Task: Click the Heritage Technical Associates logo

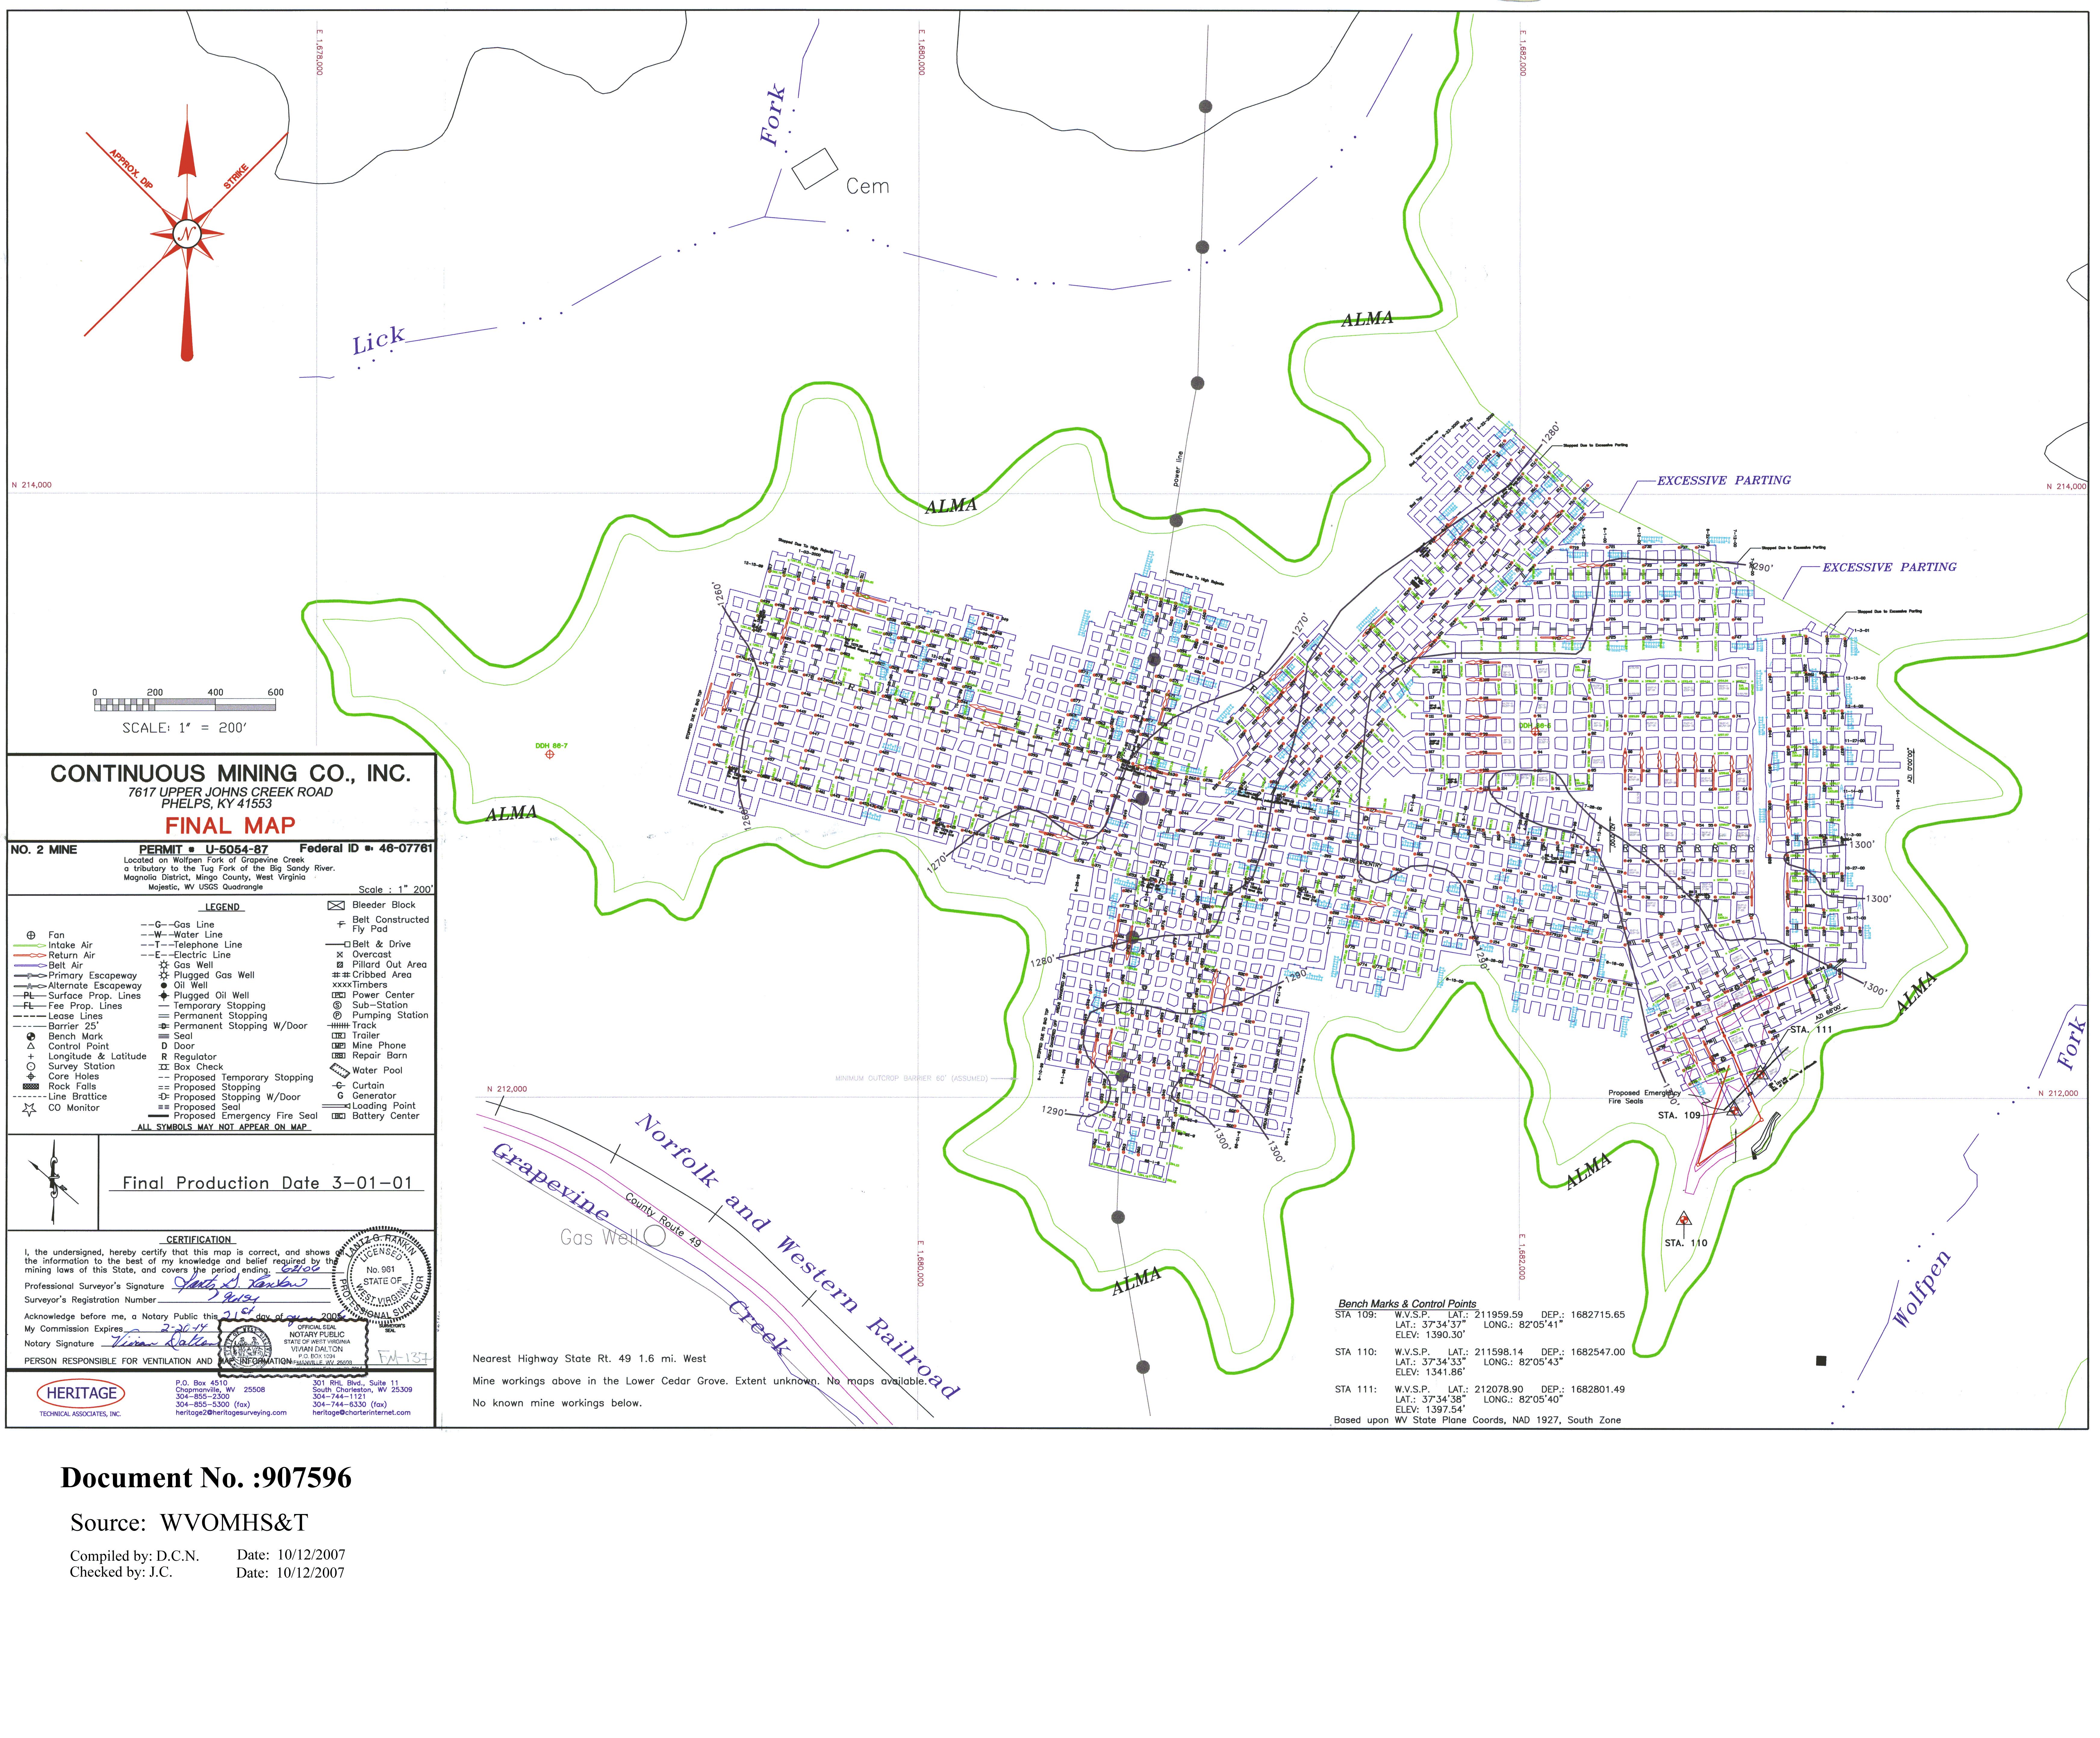Action: (x=81, y=1393)
